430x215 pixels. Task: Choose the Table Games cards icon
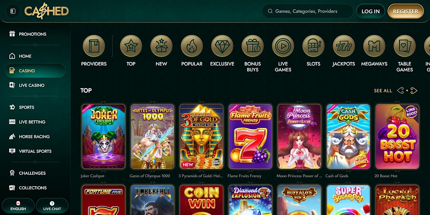point(404,46)
